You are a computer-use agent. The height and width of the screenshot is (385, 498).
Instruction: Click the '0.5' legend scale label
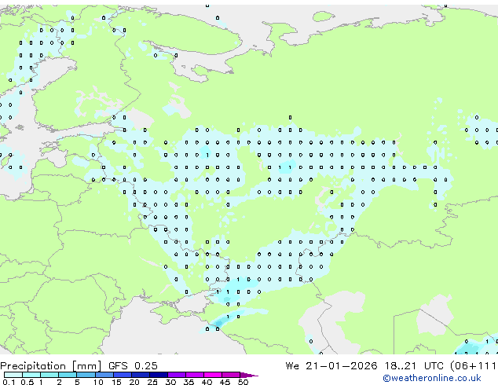coord(27,382)
